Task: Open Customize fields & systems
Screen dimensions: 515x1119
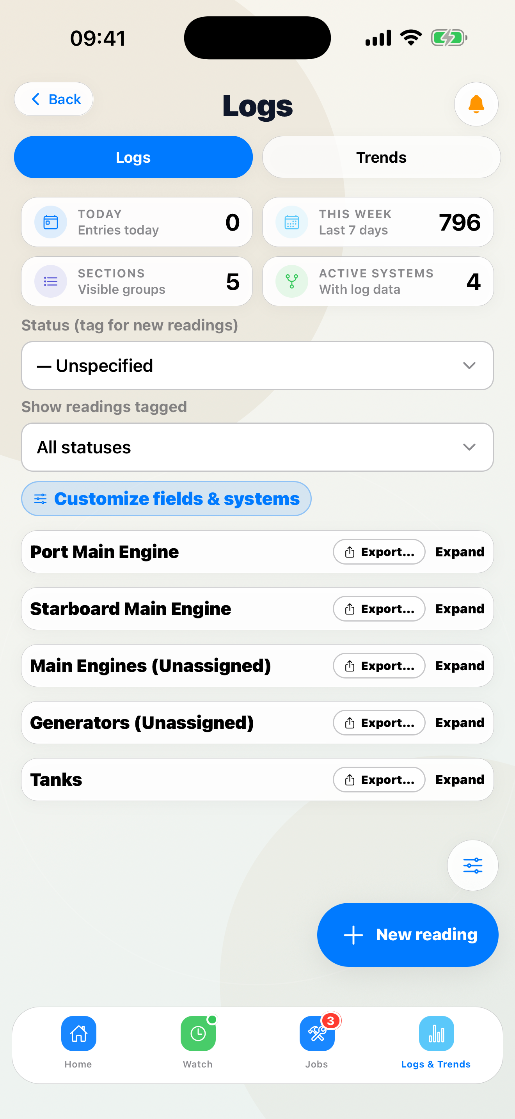Action: (166, 499)
